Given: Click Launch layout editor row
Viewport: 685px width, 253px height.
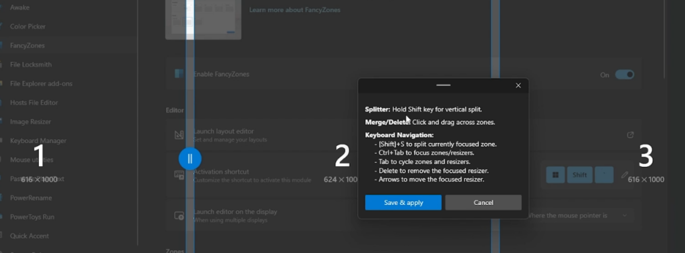Looking at the screenshot, I should coord(403,135).
